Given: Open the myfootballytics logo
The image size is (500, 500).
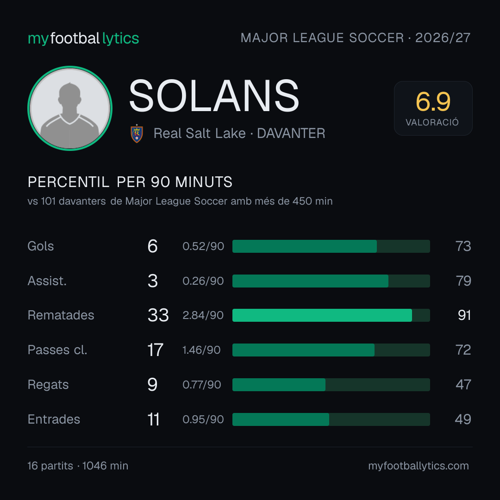Looking at the screenshot, I should [x=83, y=38].
